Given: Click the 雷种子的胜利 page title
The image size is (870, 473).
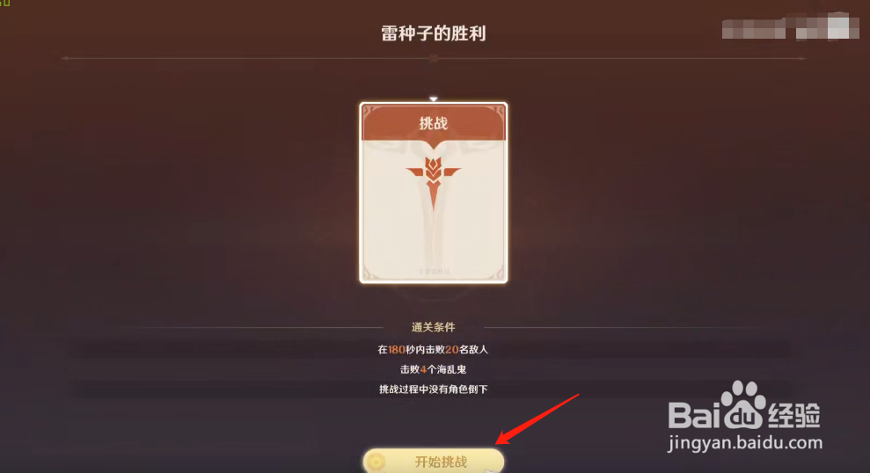Looking at the screenshot, I should point(434,33).
